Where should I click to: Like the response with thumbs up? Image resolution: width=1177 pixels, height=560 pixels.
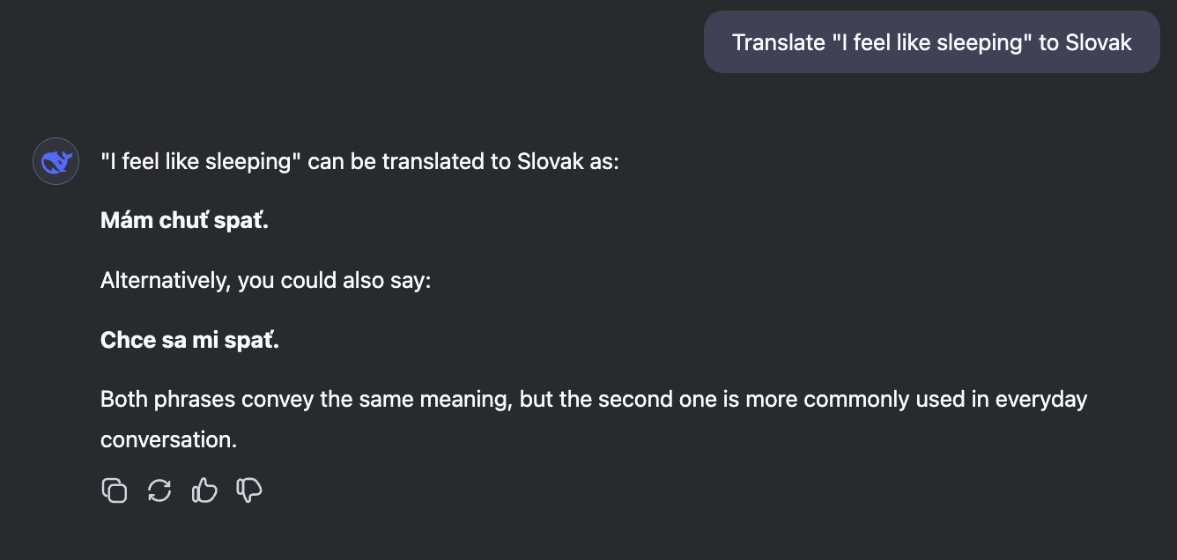pos(204,490)
